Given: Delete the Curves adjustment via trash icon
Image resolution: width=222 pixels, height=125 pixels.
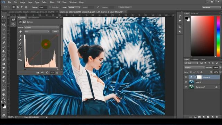Looking at the screenshot, I should click(57, 73).
